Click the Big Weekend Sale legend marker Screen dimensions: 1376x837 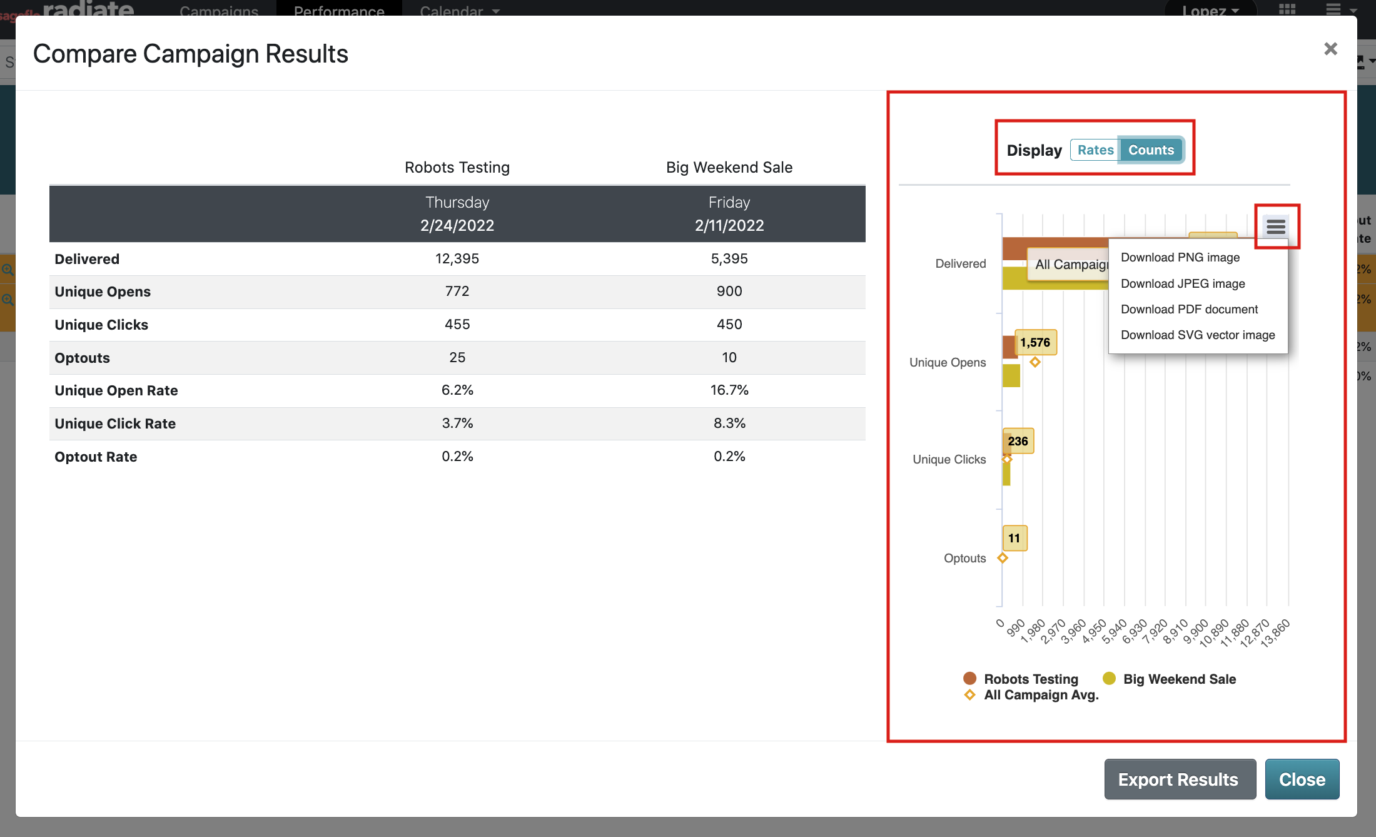(1108, 678)
